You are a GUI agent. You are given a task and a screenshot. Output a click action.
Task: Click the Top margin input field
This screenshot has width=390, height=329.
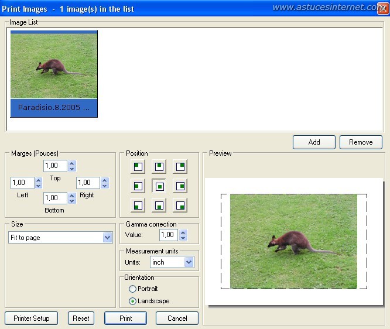[55, 166]
